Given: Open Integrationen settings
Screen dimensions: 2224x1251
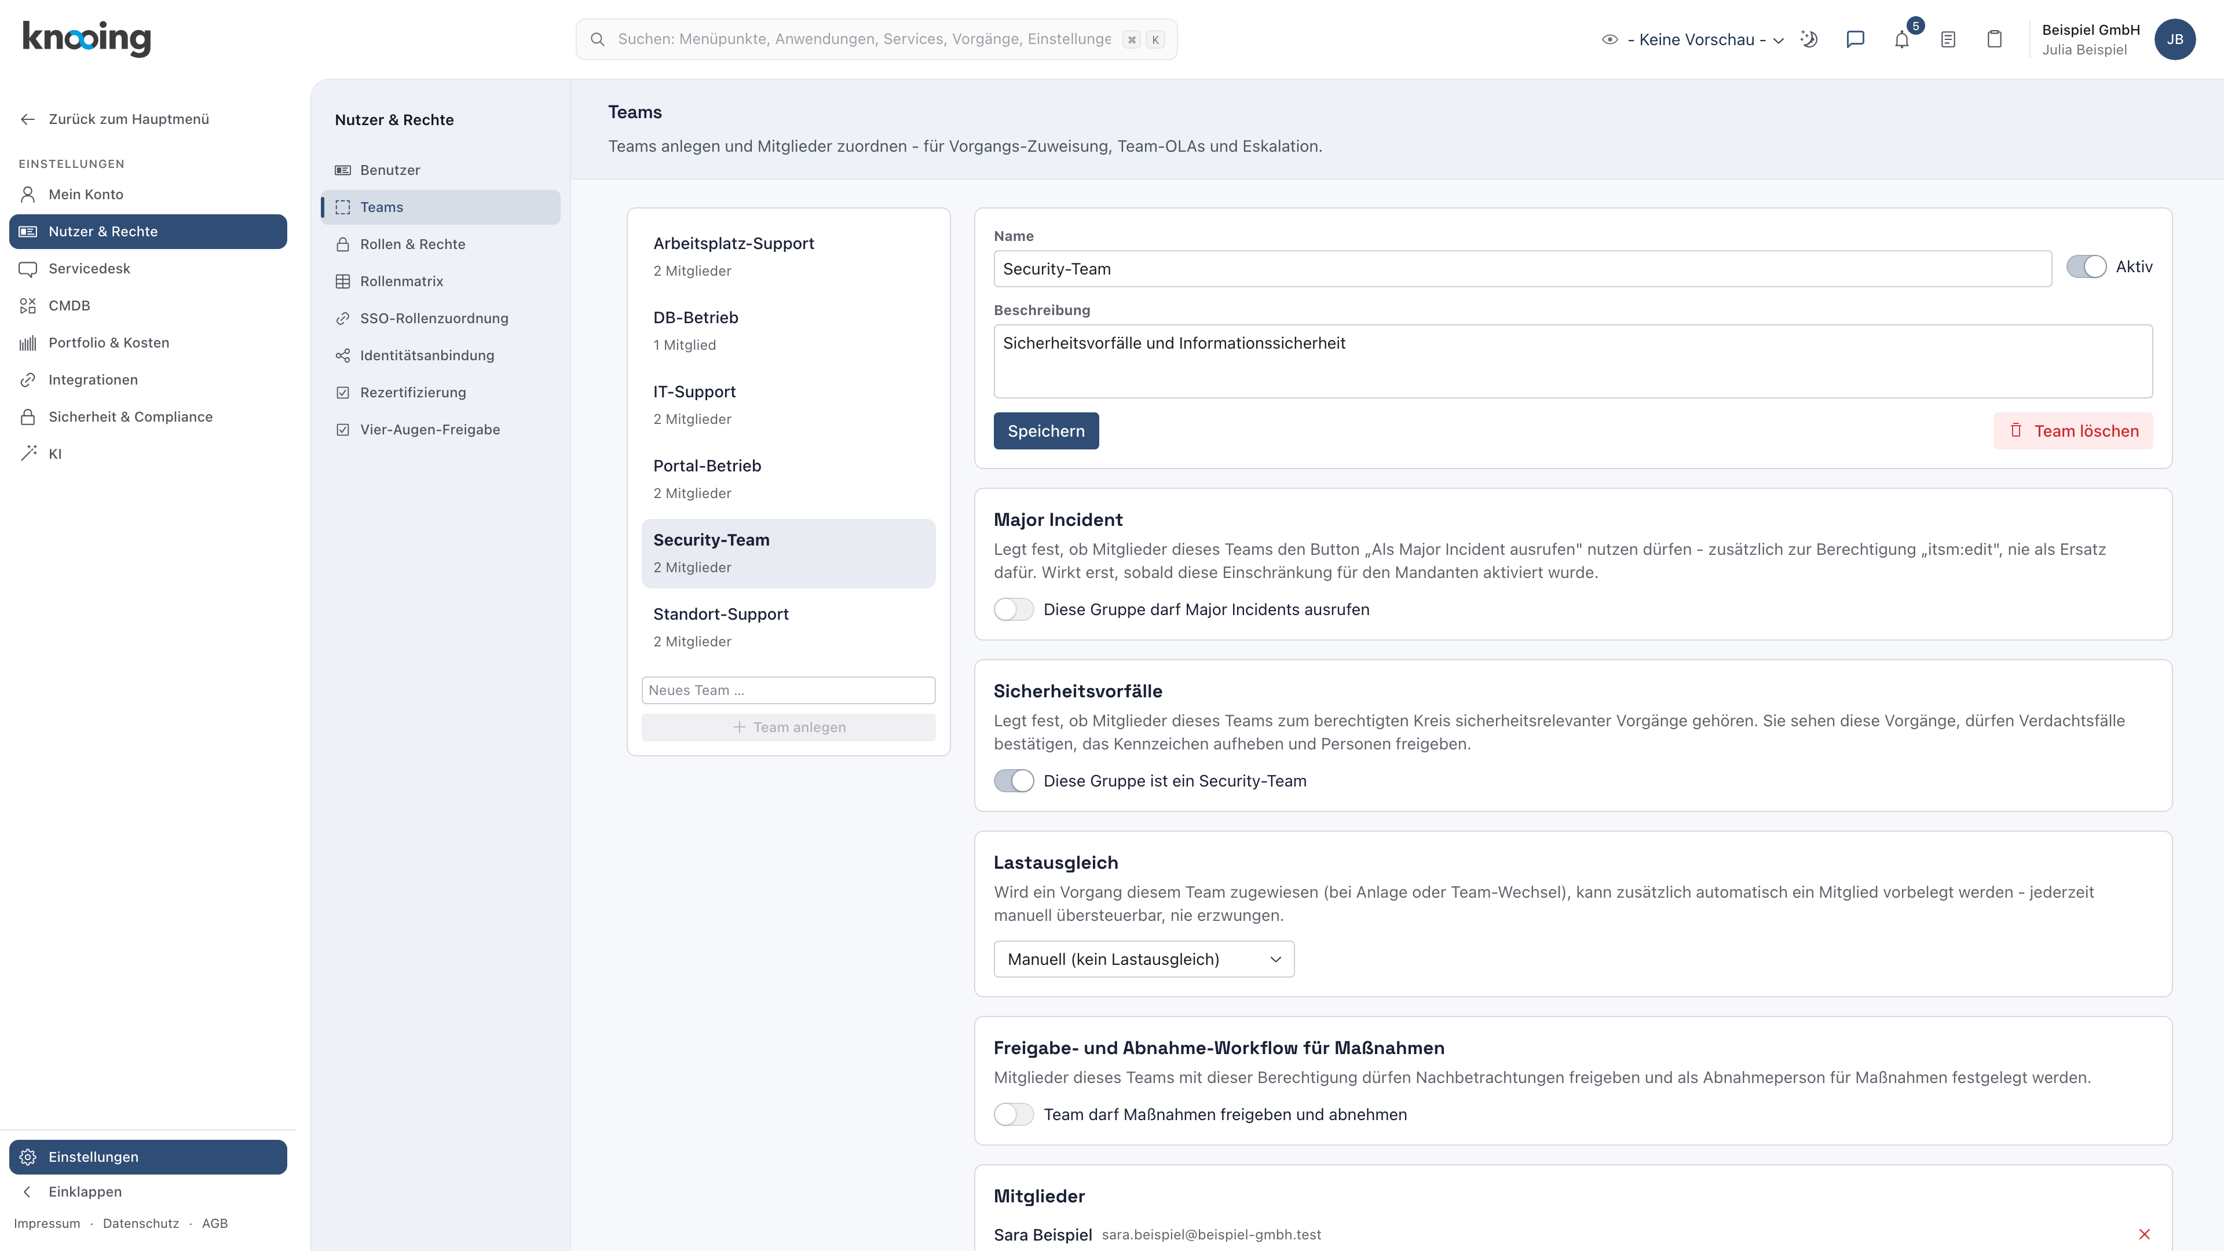Looking at the screenshot, I should tap(148, 380).
